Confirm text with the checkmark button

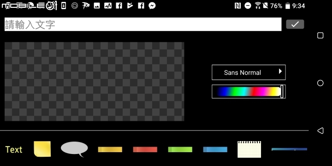295,24
